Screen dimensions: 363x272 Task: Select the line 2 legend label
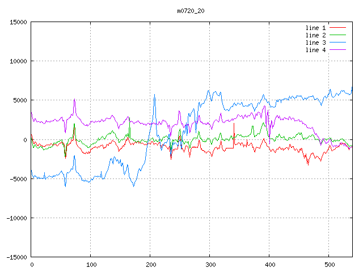click(x=315, y=35)
